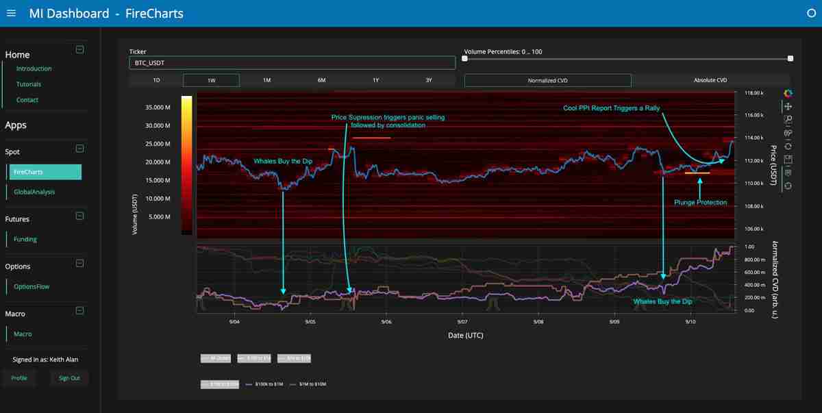Screen dimensions: 822x413
Task: Switch to the 1M timeframe tab
Action: pyautogui.click(x=266, y=79)
